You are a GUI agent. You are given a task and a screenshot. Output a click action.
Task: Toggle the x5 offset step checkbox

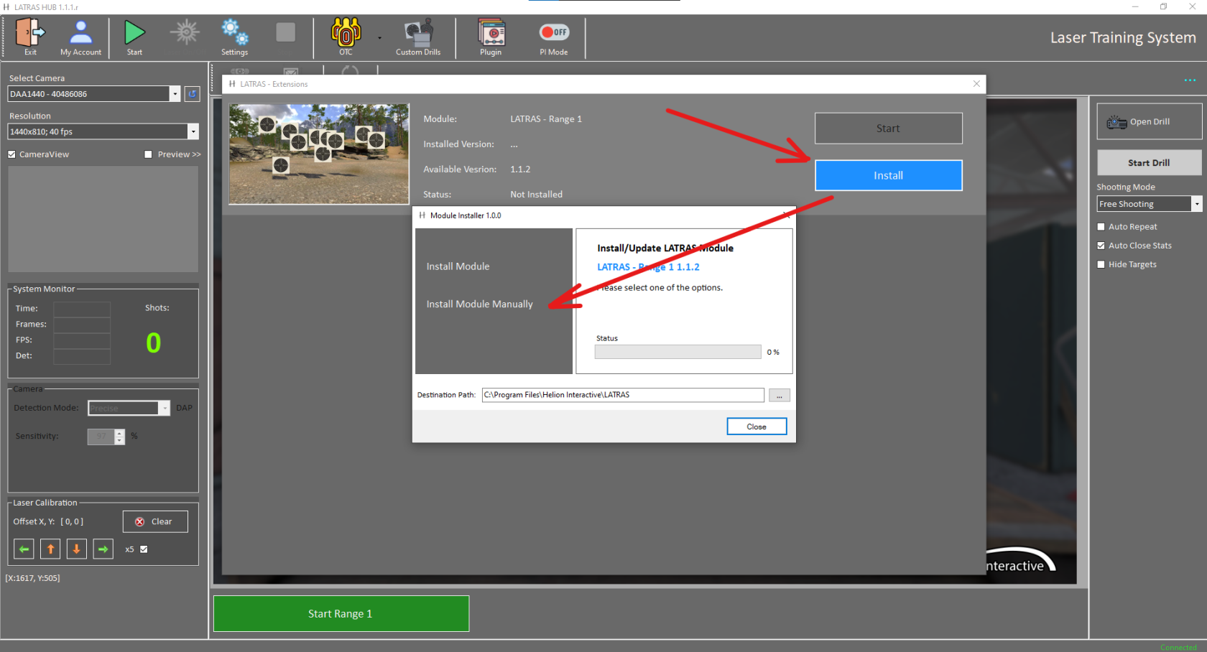[x=144, y=549]
